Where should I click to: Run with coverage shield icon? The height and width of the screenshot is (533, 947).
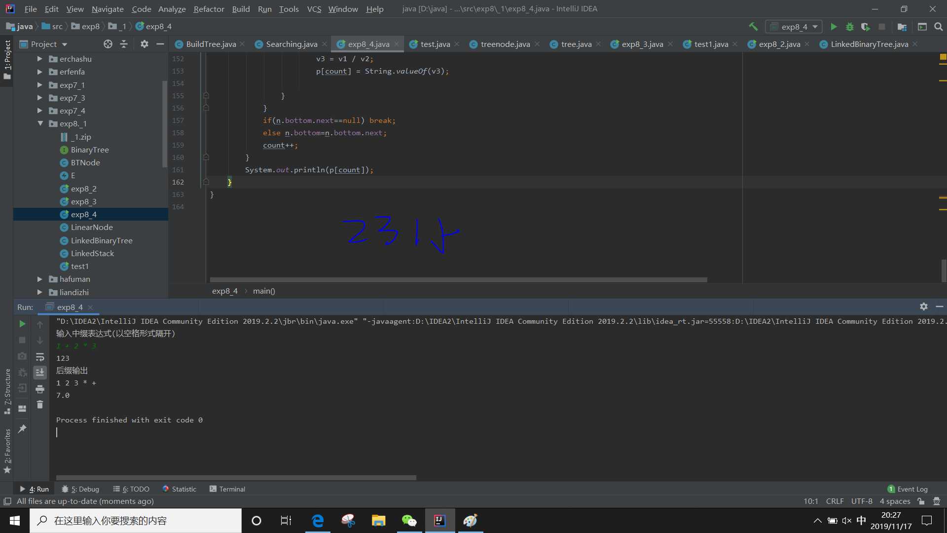pyautogui.click(x=865, y=27)
